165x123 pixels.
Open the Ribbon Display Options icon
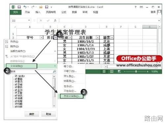[x=141, y=7]
